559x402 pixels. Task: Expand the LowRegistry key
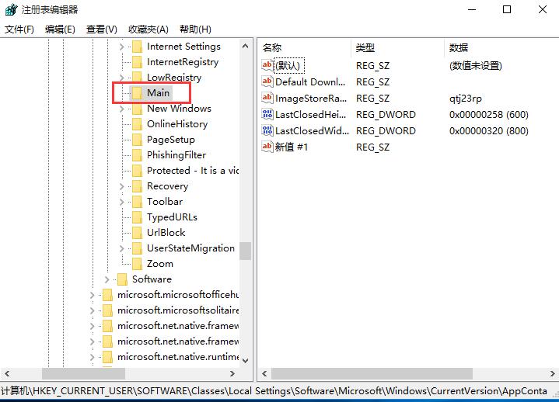(121, 78)
